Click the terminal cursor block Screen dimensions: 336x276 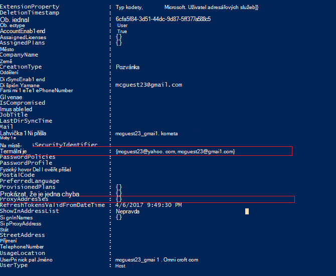click(x=247, y=211)
